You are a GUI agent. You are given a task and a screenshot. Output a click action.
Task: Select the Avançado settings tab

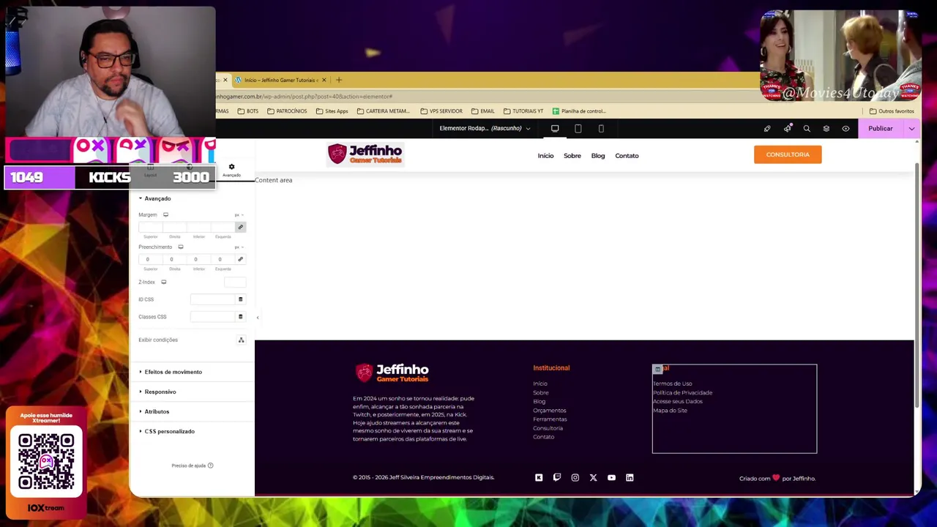(x=231, y=170)
